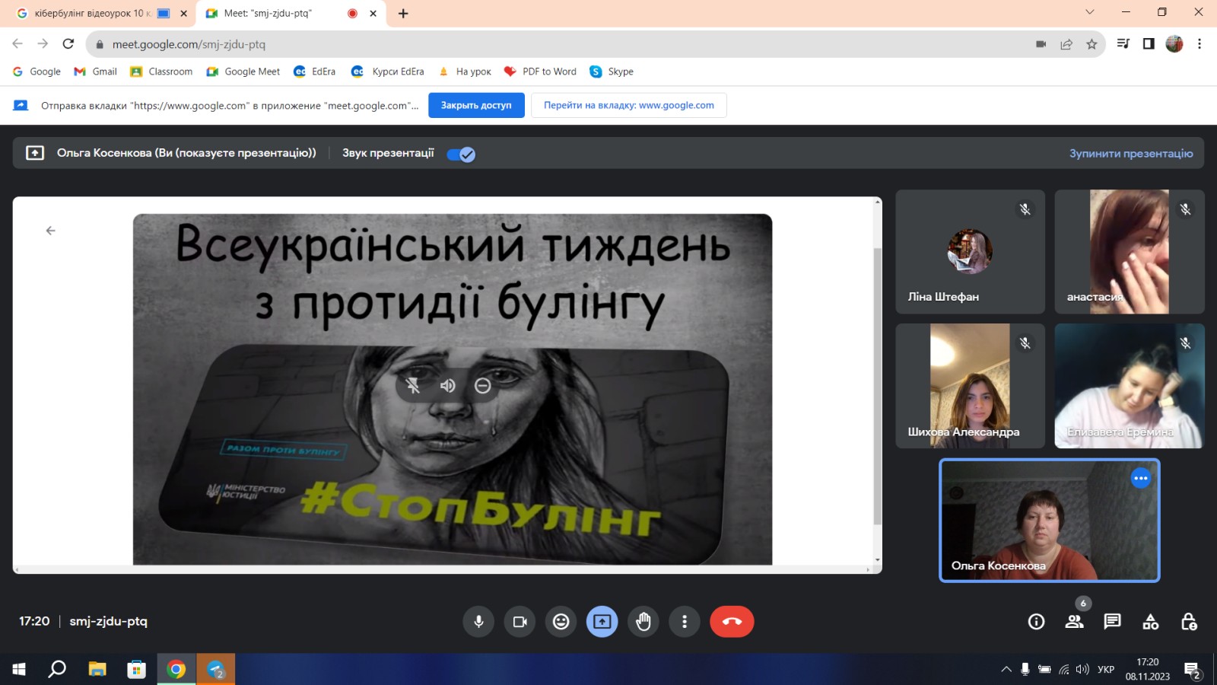Toggle the presentation audio switch
This screenshot has height=685, width=1217.
pyautogui.click(x=461, y=155)
